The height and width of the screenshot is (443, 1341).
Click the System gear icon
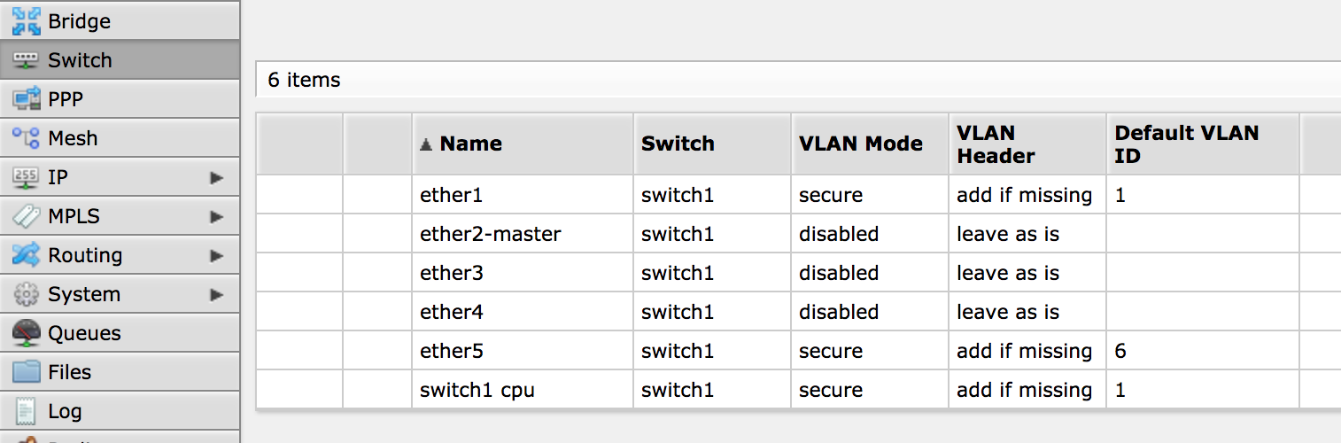[27, 294]
